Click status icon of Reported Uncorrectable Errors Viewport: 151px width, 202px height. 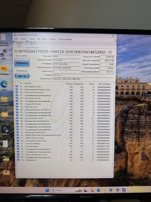[17, 121]
